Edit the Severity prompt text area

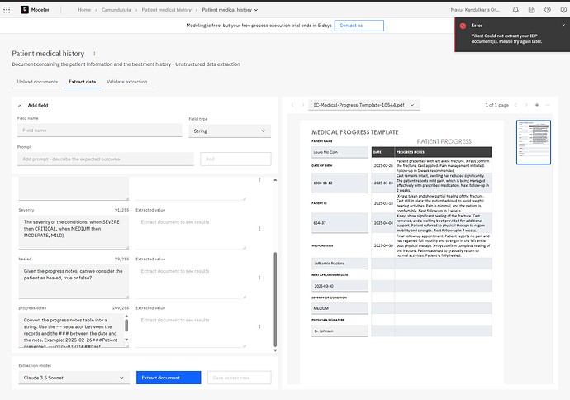[x=74, y=232]
